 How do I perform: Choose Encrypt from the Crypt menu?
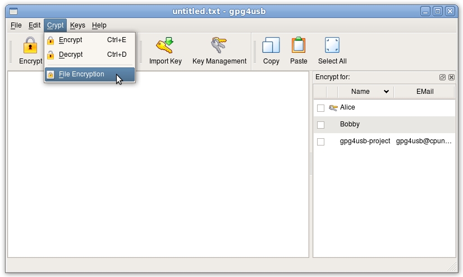tap(90, 40)
